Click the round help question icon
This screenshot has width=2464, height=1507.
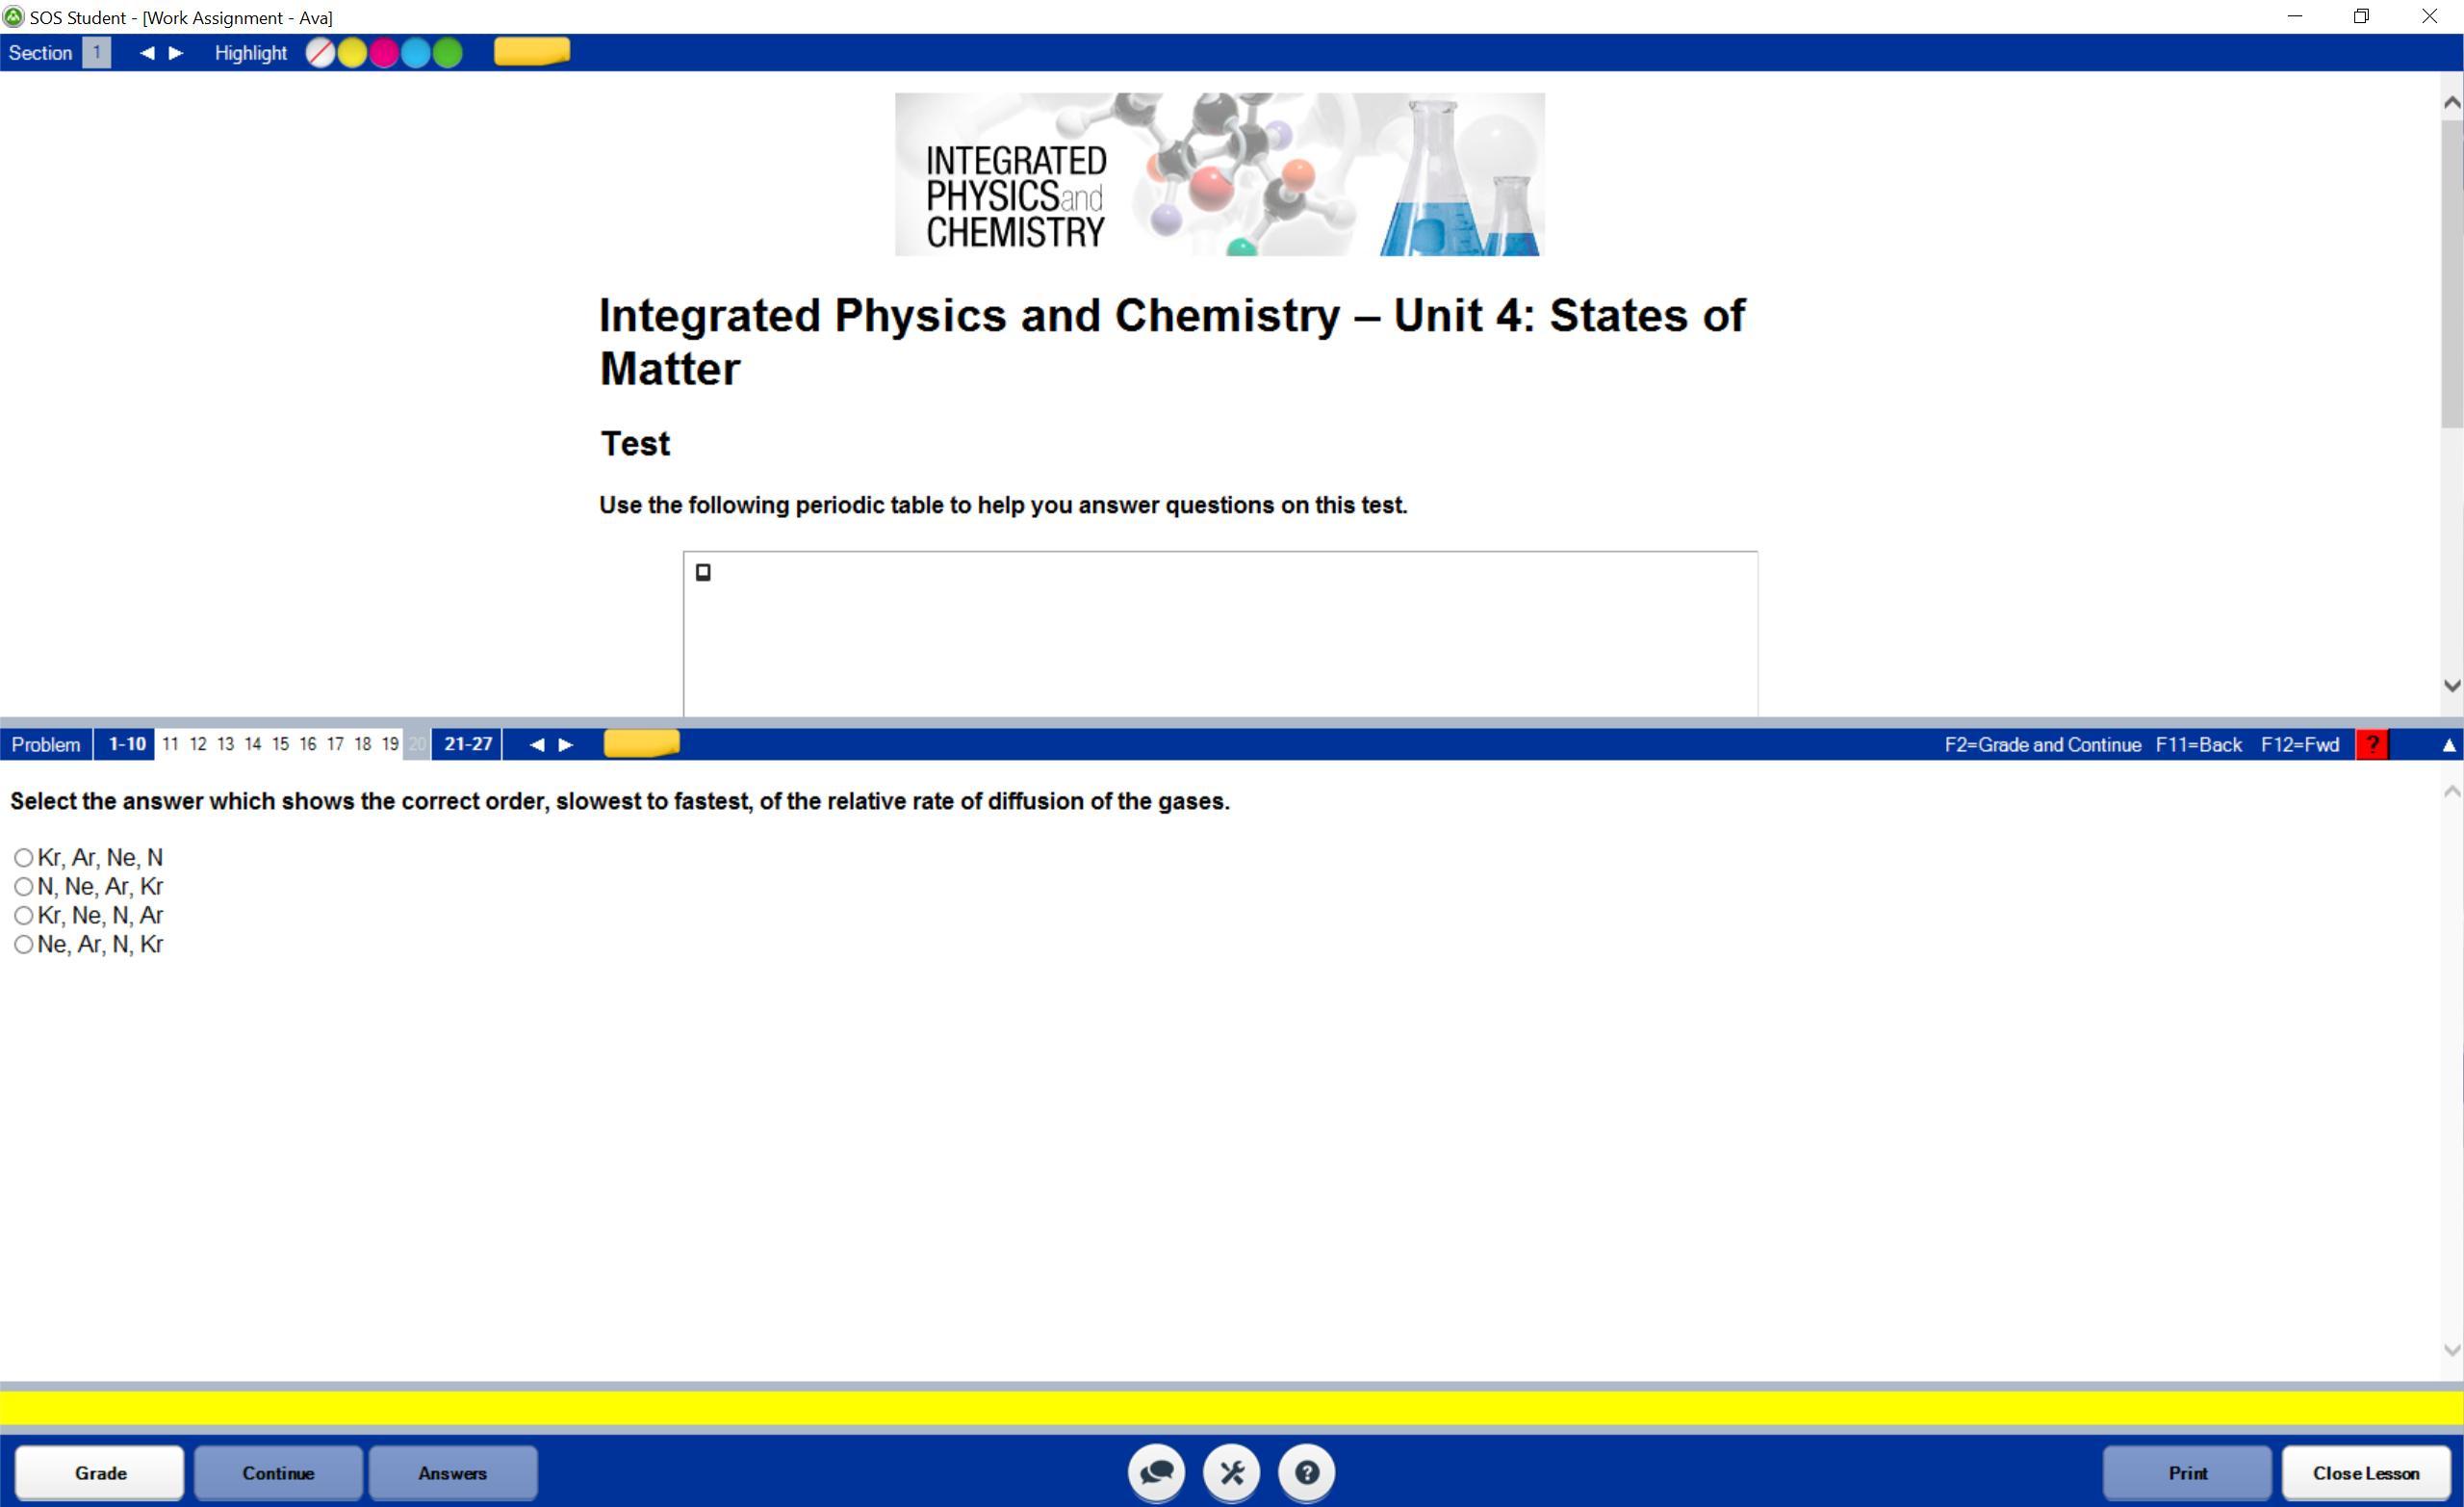coord(1306,1472)
